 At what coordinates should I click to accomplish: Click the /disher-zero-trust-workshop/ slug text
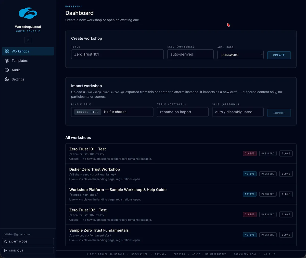[x=93, y=175]
